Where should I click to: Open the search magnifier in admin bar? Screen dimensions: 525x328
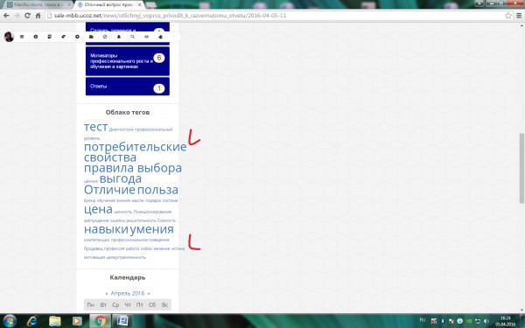tap(133, 37)
